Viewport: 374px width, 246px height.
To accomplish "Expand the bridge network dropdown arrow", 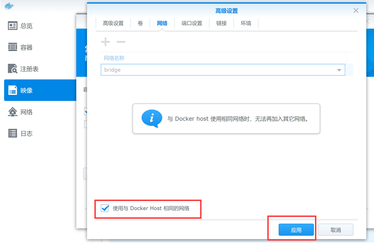I will 339,70.
